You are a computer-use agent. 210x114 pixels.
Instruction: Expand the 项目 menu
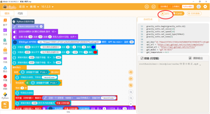(23, 7)
